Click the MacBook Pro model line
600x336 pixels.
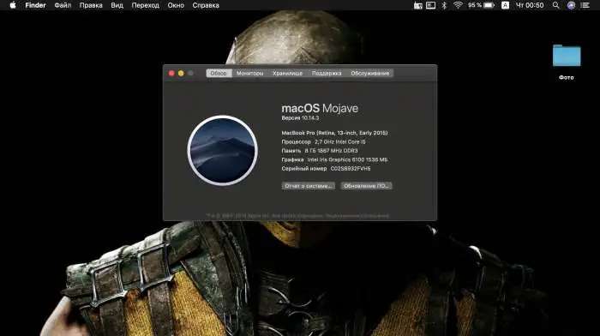[x=334, y=133]
